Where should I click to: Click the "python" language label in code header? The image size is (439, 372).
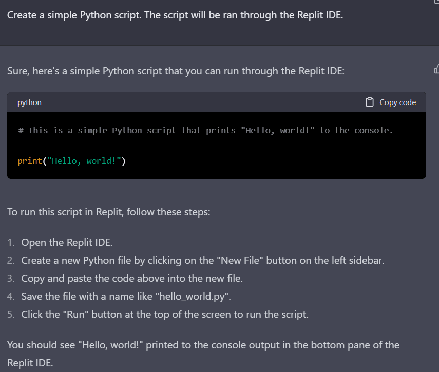(29, 102)
